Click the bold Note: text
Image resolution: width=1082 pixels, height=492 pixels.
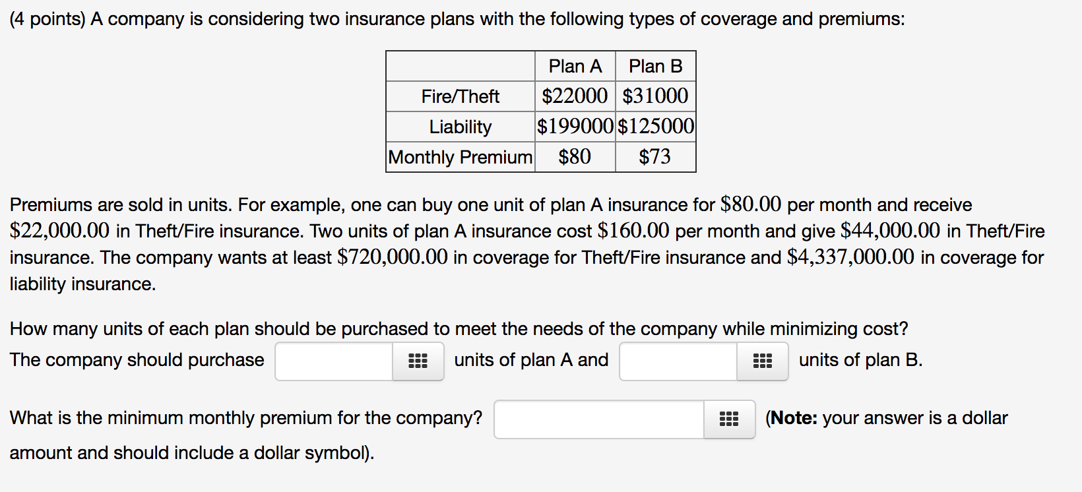click(x=794, y=418)
